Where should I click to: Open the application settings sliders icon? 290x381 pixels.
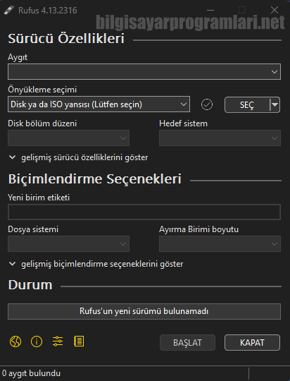(58, 341)
